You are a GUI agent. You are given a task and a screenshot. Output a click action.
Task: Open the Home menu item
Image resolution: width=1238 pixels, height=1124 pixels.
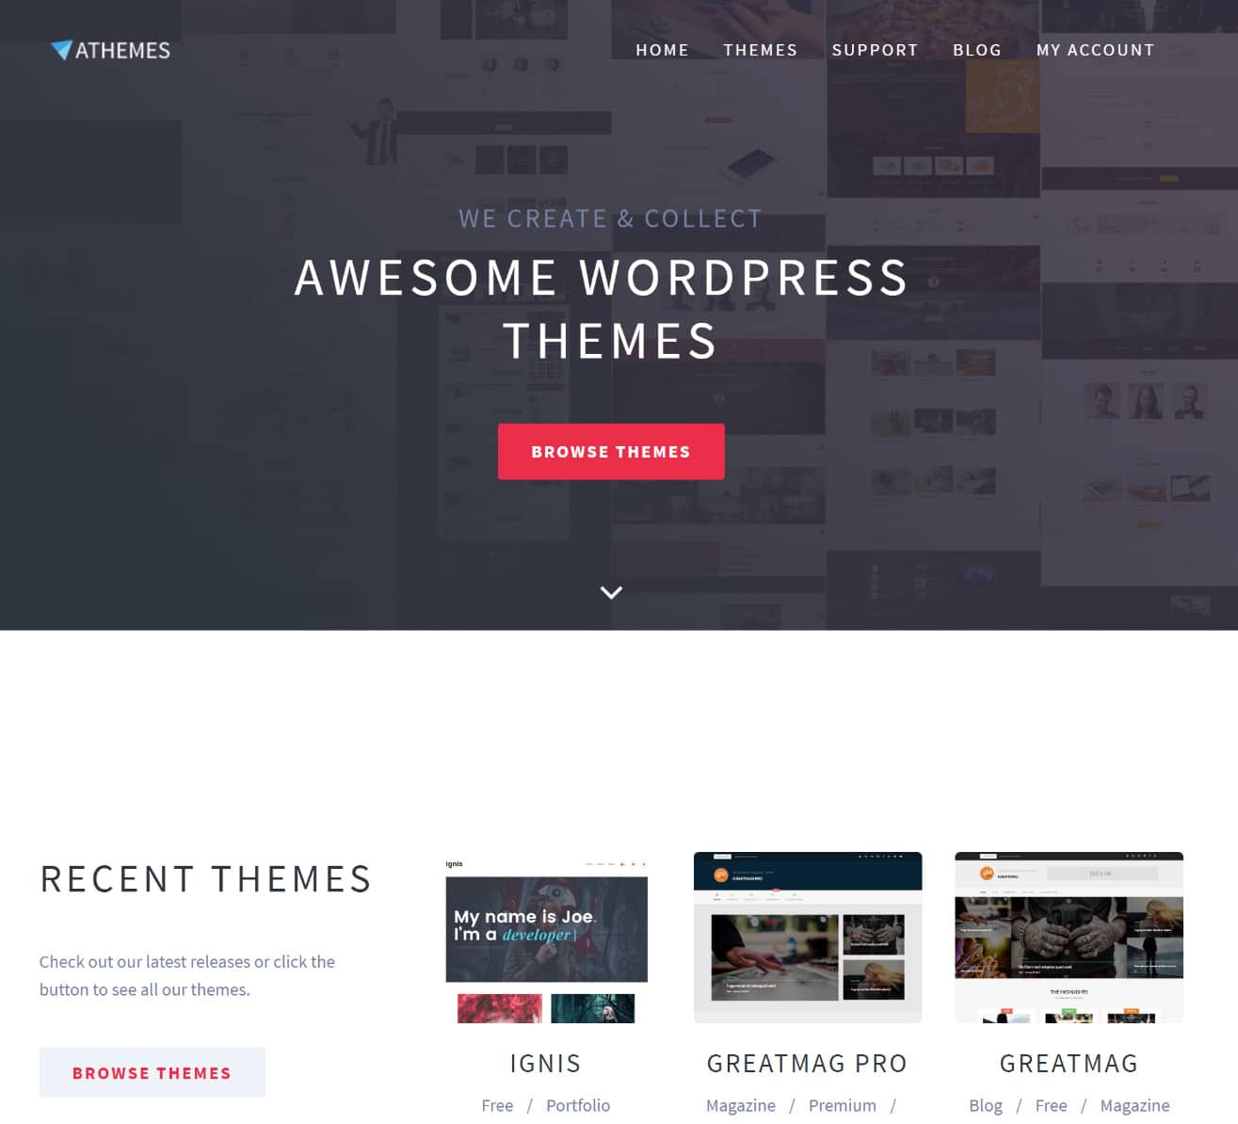(662, 50)
